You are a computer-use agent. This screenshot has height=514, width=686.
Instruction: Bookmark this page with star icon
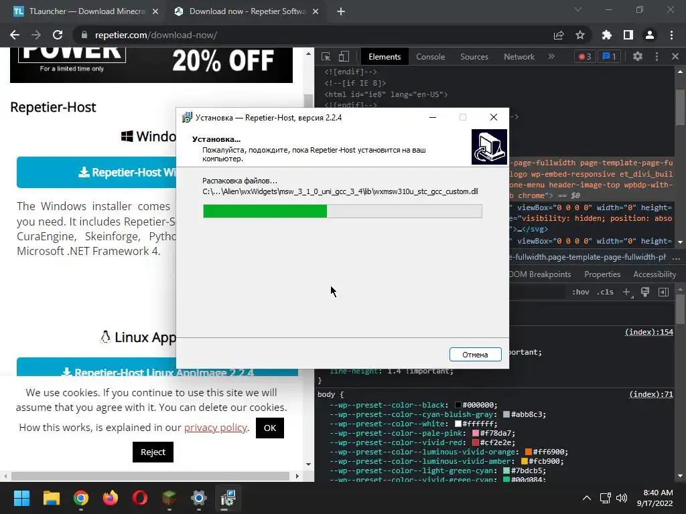pyautogui.click(x=580, y=35)
